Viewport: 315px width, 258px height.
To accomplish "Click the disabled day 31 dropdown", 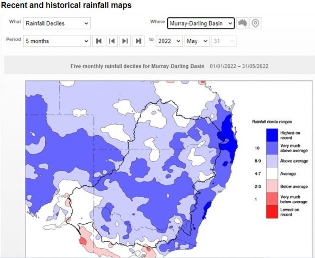I will click(224, 41).
